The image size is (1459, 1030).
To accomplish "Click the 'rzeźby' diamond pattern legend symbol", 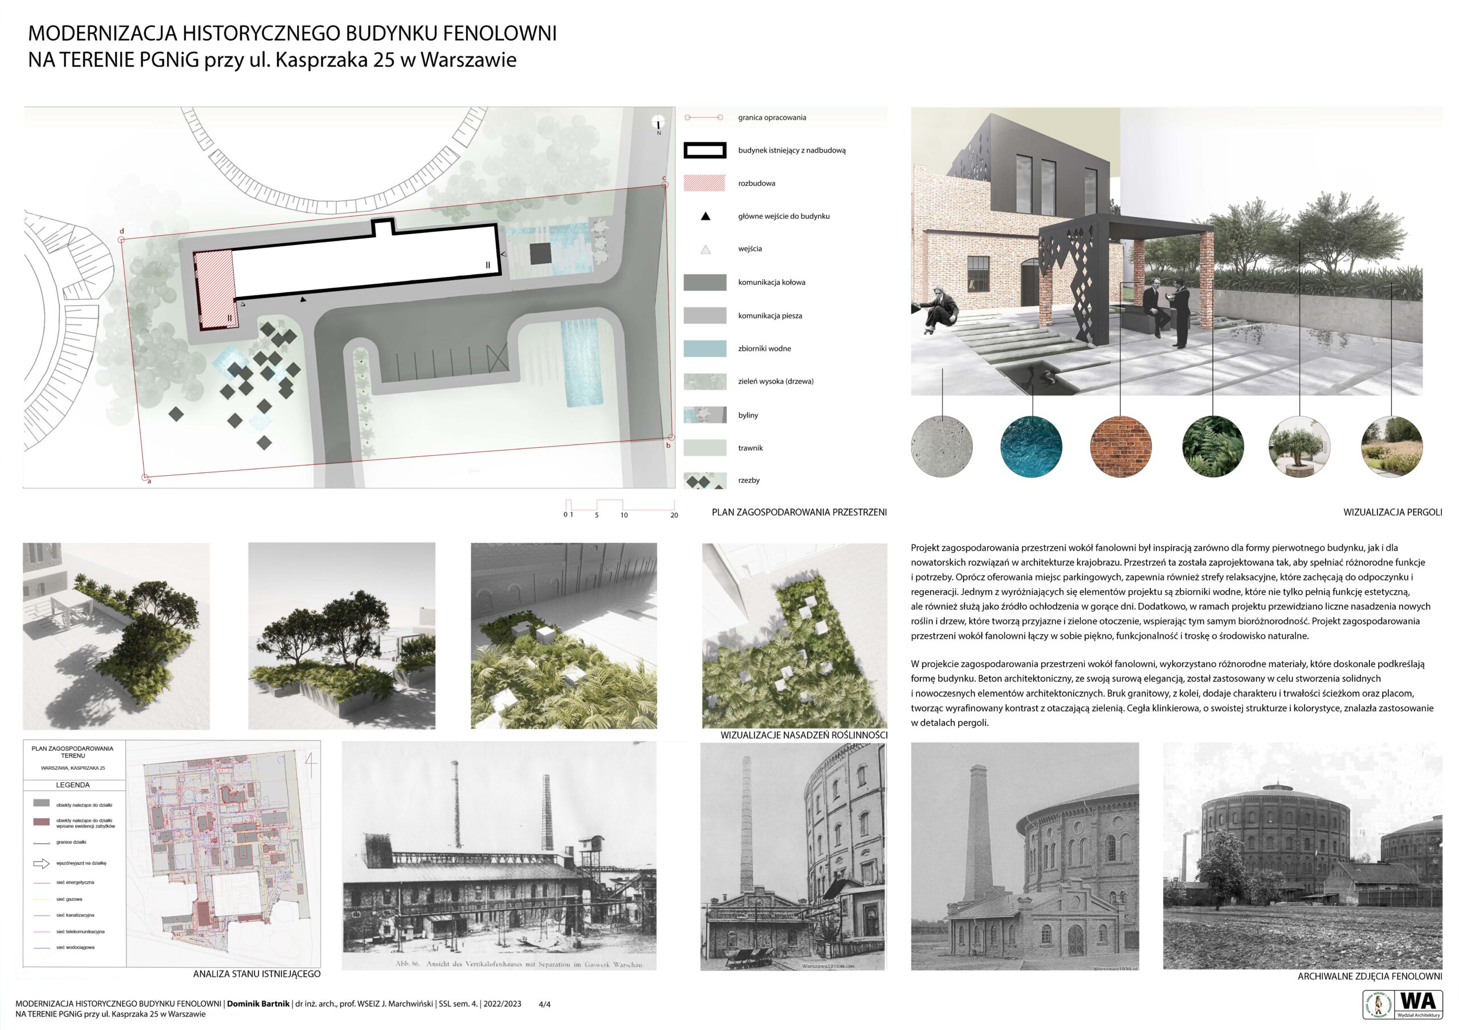I will click(x=705, y=481).
